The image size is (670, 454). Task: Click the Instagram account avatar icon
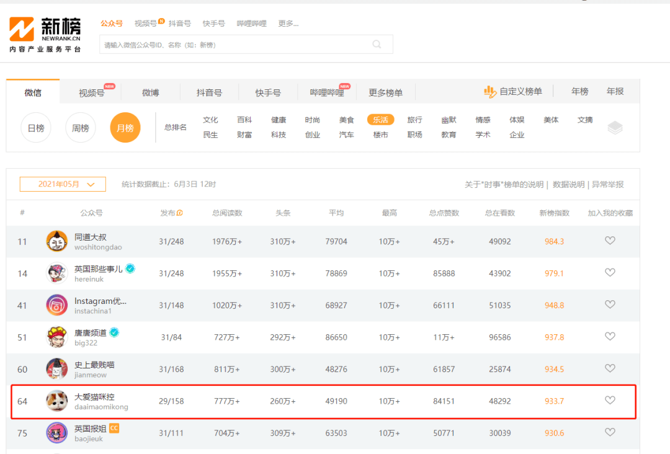pos(57,305)
